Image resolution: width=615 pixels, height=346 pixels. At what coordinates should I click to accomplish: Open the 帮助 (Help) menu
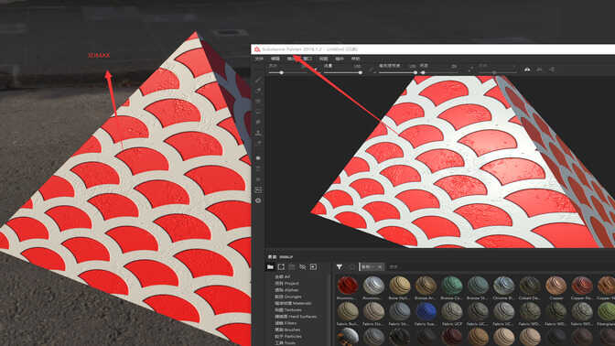coord(355,59)
